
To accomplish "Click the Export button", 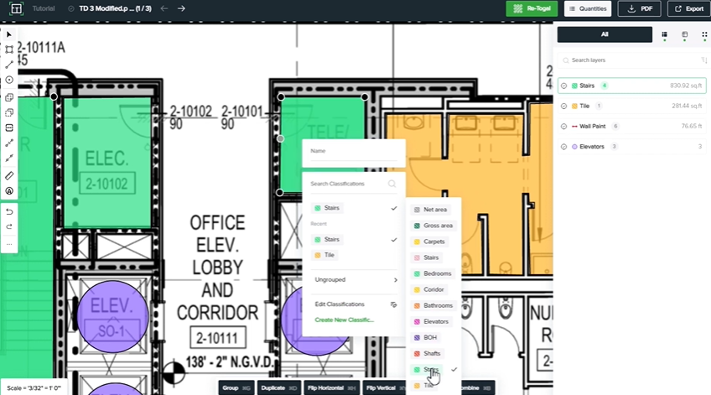I will pyautogui.click(x=688, y=8).
